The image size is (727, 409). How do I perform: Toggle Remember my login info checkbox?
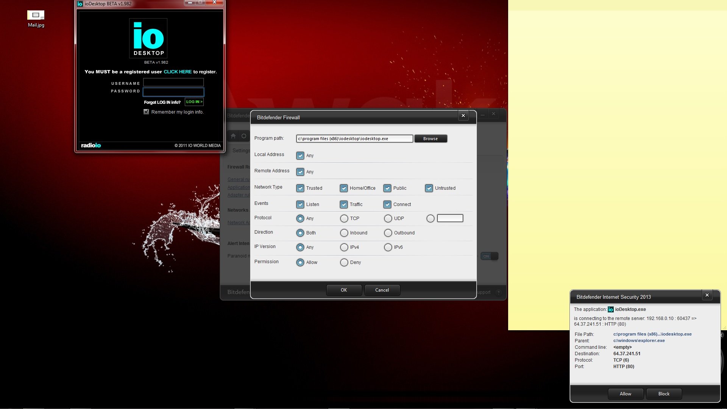(146, 112)
